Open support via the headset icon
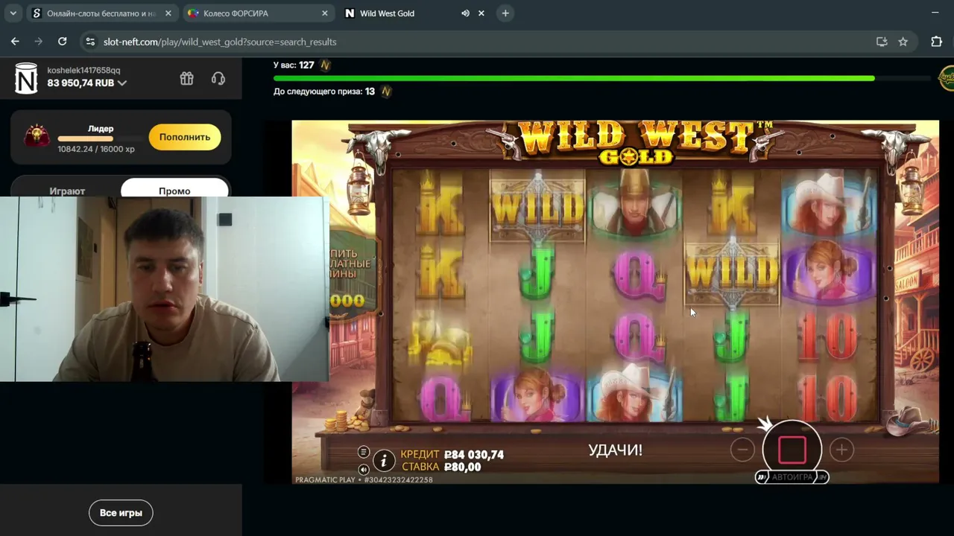This screenshot has height=536, width=954. click(218, 78)
